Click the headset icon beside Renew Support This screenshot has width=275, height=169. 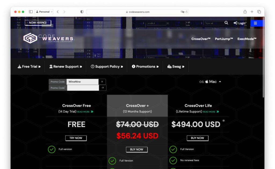tap(51, 66)
